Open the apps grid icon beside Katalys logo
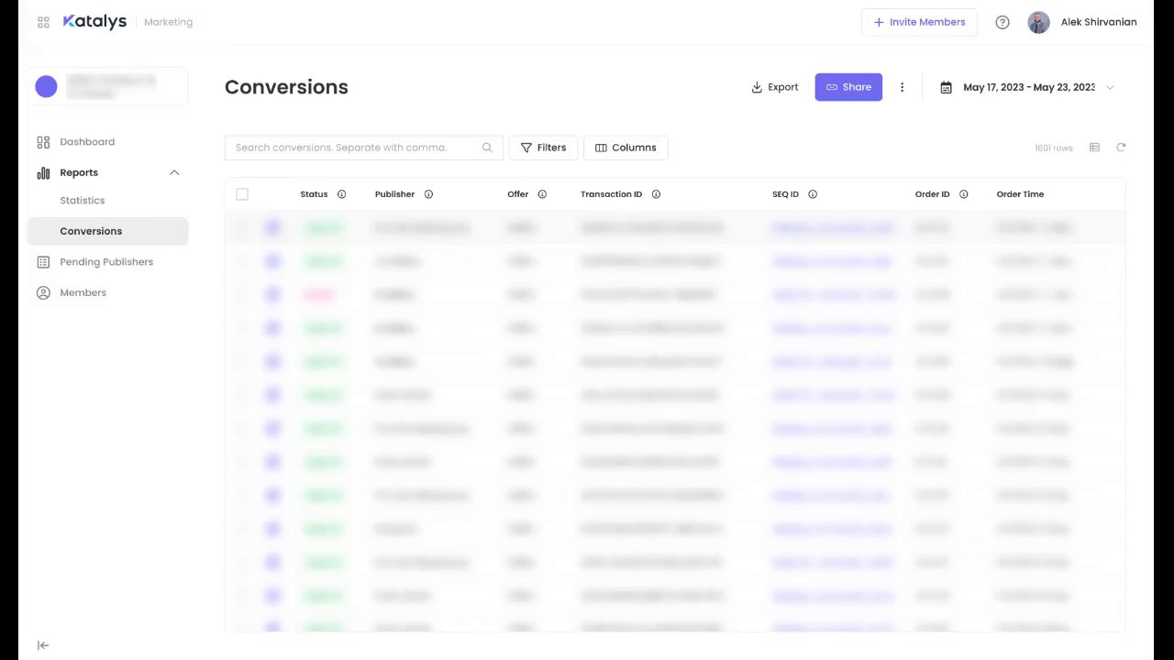The width and height of the screenshot is (1174, 660). click(x=43, y=22)
